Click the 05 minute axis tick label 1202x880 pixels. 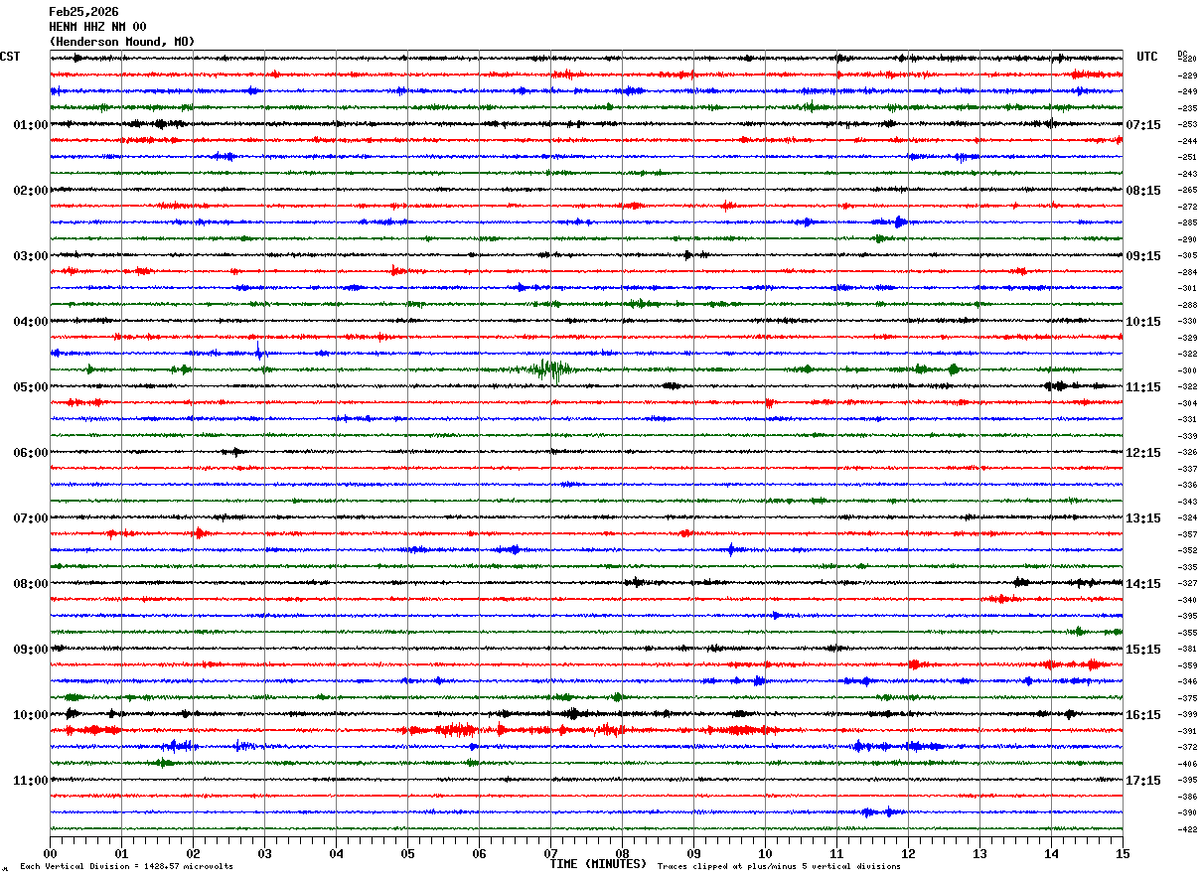(x=407, y=853)
